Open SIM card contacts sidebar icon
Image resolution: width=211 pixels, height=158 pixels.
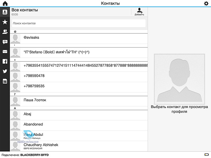point(5,81)
